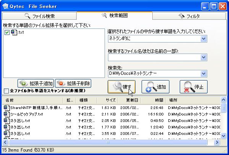The height and width of the screenshot is (155, 229).
Task: Click the D:¥MyDocs¥ネットランナー path field
Action: pos(154,74)
